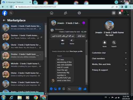Viewport: 133px width, 100px height.
Task: Open the Windows Start button
Action: (x=3, y=98)
